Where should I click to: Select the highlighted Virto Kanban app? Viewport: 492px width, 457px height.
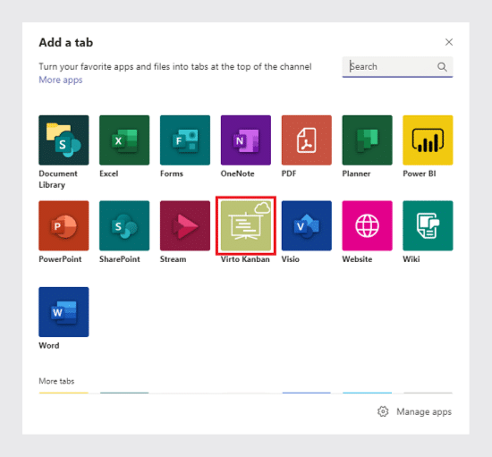click(x=246, y=226)
